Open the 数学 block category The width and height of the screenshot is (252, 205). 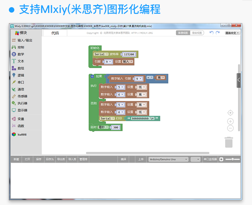[18, 54]
